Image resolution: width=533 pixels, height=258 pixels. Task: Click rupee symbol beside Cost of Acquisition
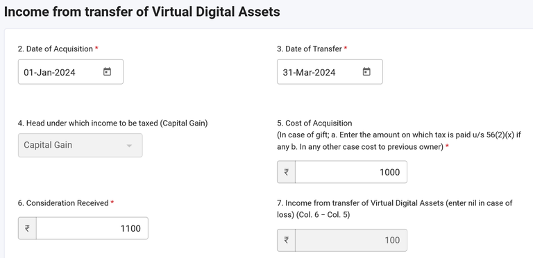coord(286,172)
